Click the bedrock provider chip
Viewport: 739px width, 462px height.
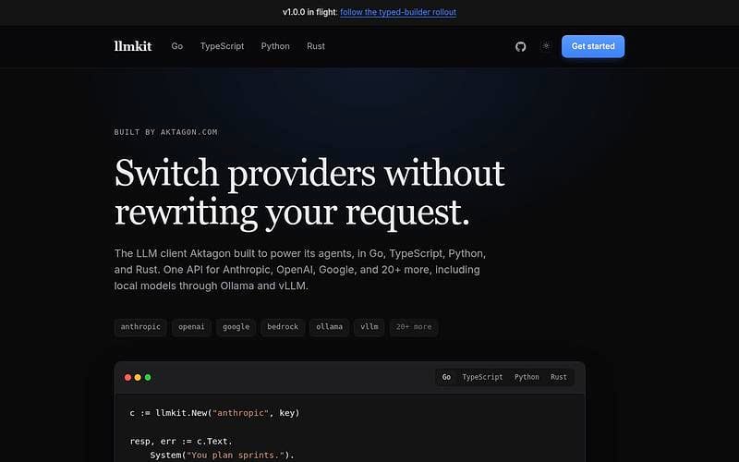283,327
